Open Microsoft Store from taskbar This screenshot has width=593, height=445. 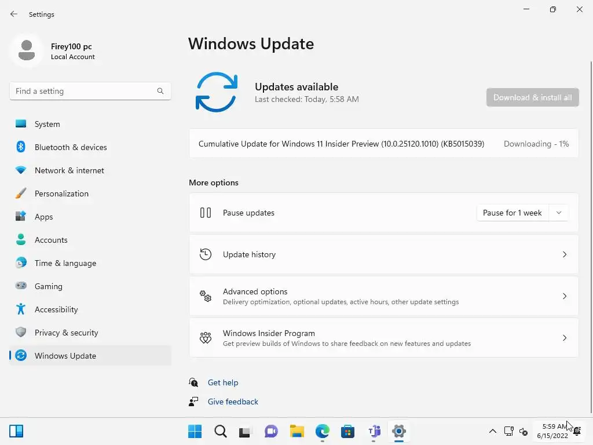347,431
